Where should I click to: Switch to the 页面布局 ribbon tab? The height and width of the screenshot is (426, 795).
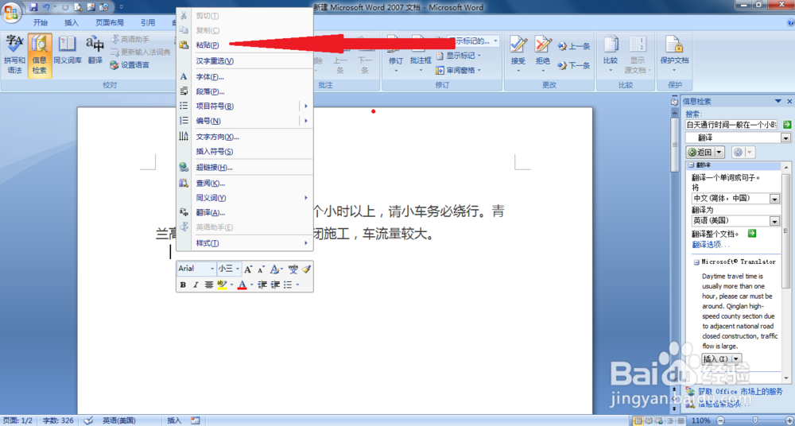point(110,22)
